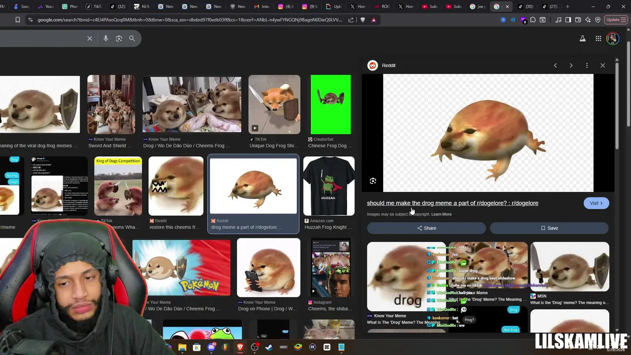Open Microsoft Store from taskbar

[197, 347]
